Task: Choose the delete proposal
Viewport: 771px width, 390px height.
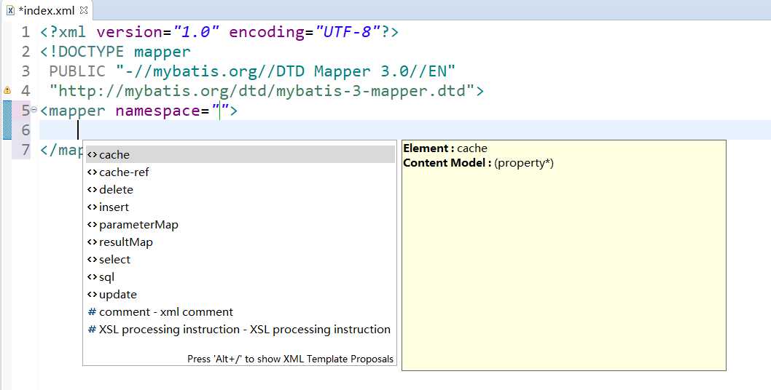Action: (240, 190)
